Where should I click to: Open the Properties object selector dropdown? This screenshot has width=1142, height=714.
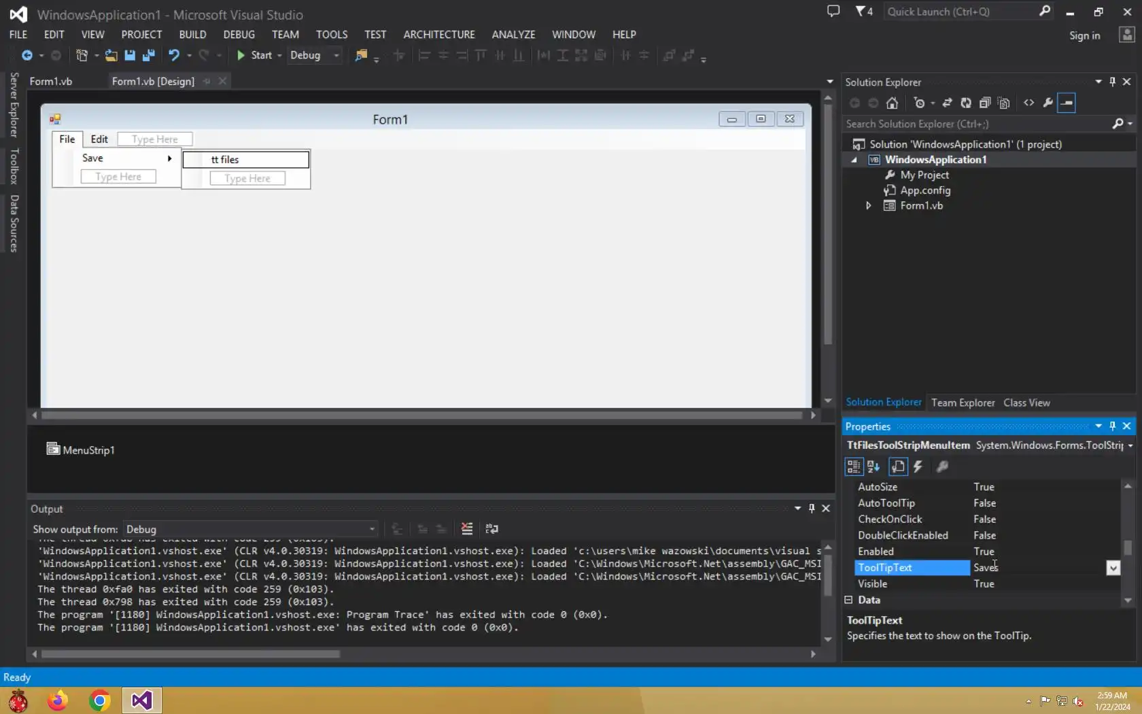1130,445
